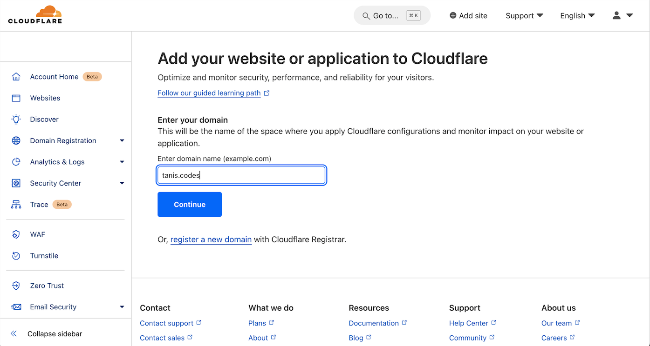The width and height of the screenshot is (650, 346).
Task: Open the Support menu
Action: [x=524, y=15]
